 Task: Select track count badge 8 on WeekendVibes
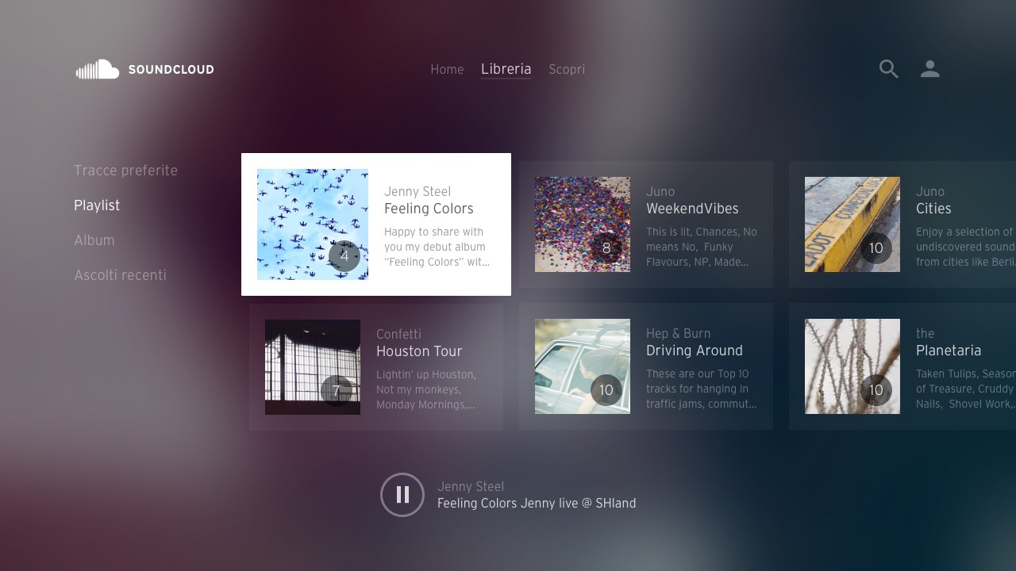click(x=606, y=248)
